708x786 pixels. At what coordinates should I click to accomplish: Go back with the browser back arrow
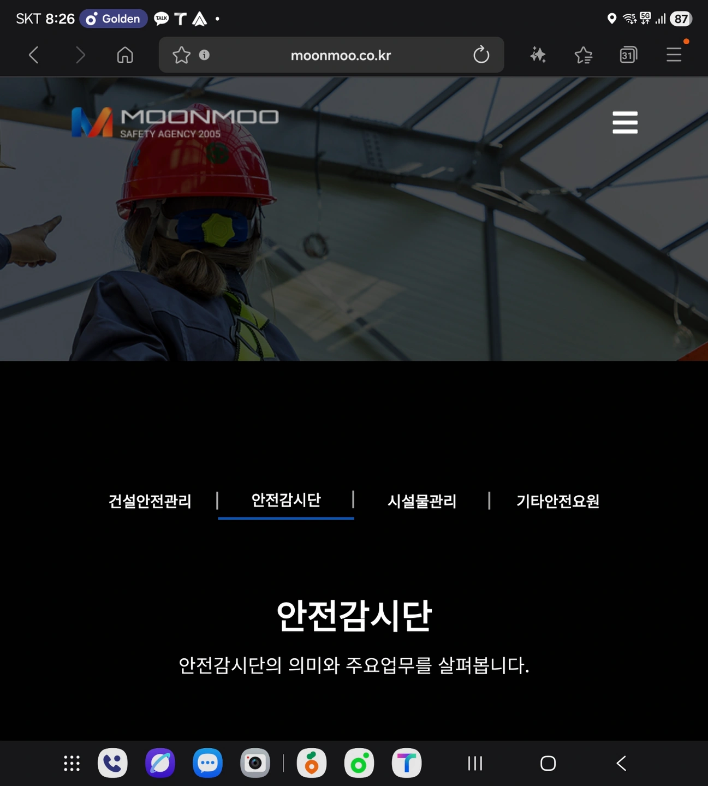(x=34, y=55)
